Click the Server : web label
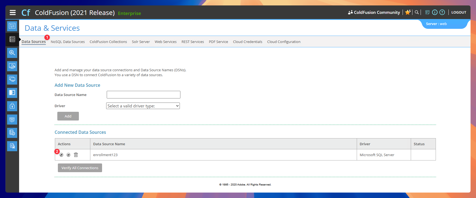The width and height of the screenshot is (476, 198). [436, 24]
